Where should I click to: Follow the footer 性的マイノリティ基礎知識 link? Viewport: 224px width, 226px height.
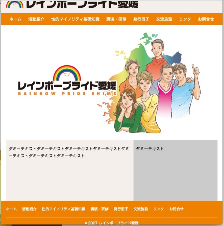(64, 209)
